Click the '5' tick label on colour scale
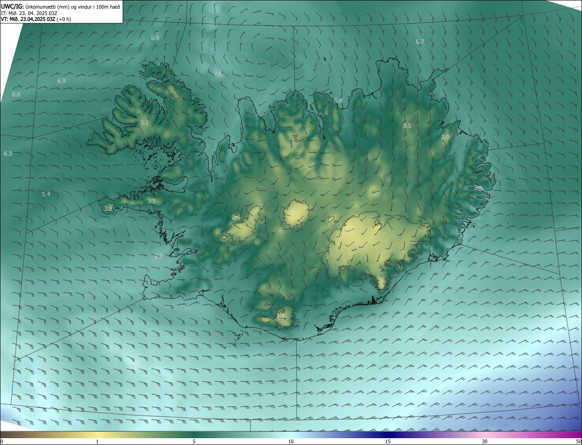The width and height of the screenshot is (582, 445). [194, 441]
